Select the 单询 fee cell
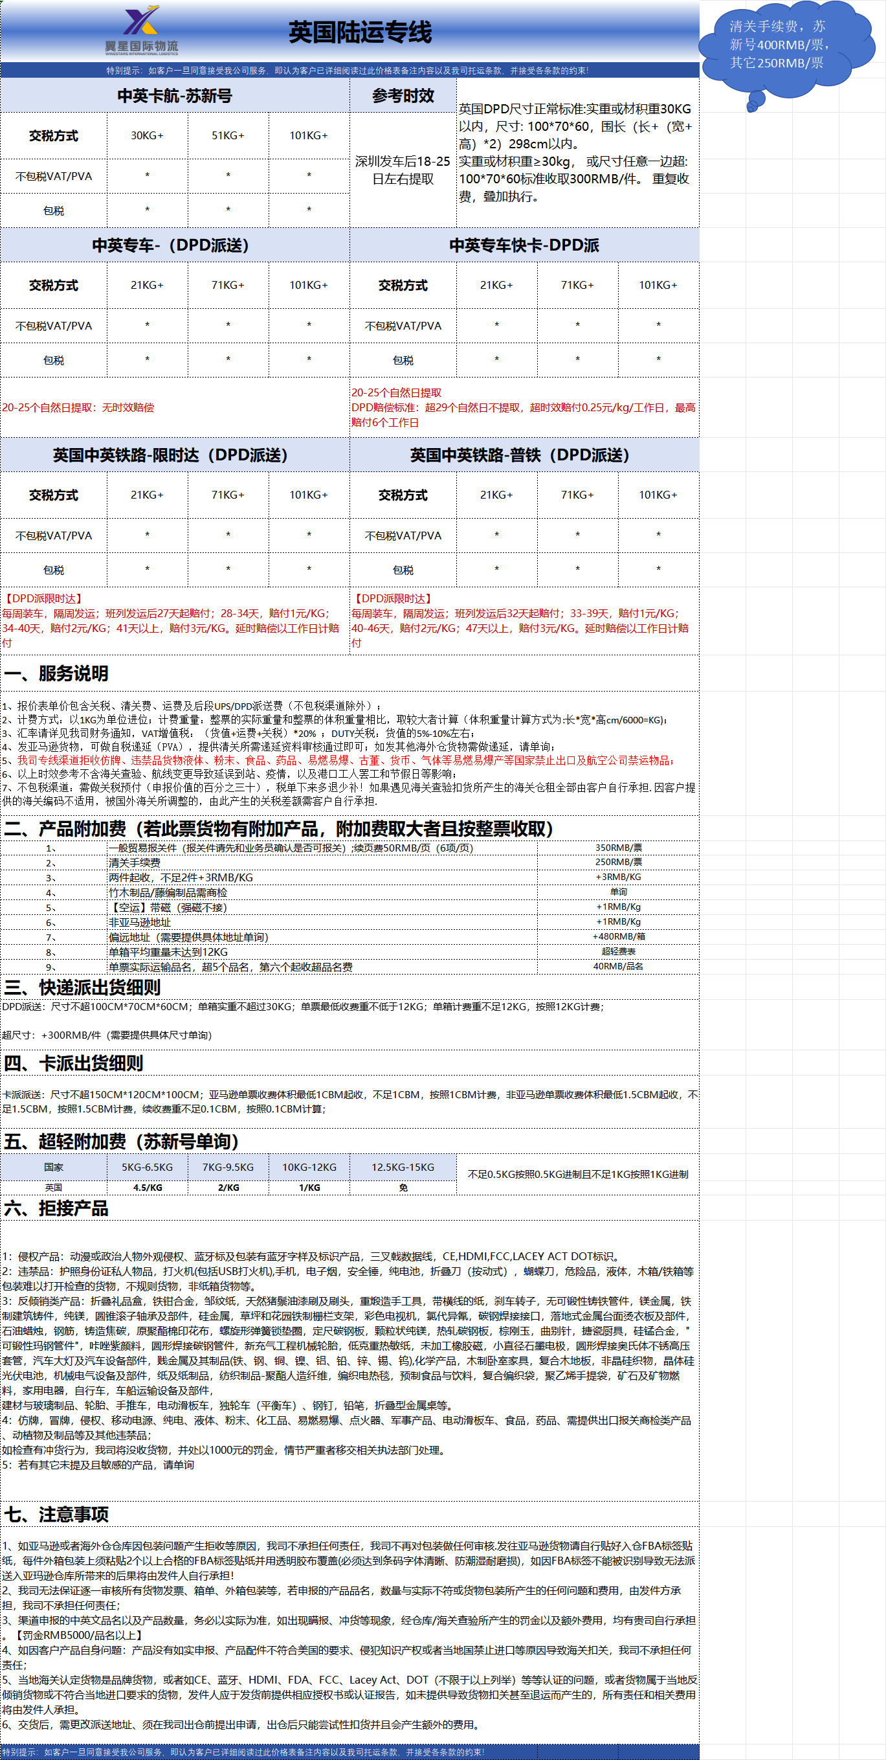The height and width of the screenshot is (1760, 886). [x=618, y=892]
